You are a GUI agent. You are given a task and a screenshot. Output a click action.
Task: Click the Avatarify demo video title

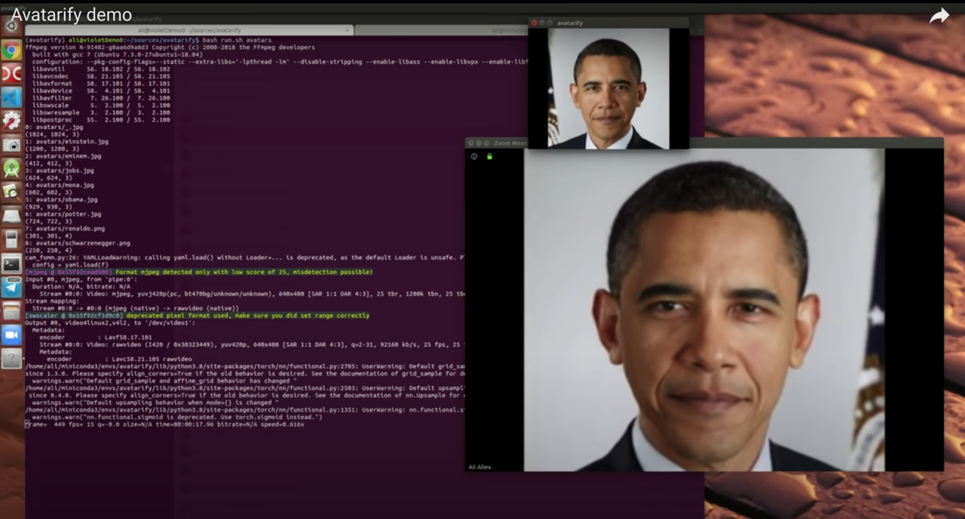click(72, 15)
